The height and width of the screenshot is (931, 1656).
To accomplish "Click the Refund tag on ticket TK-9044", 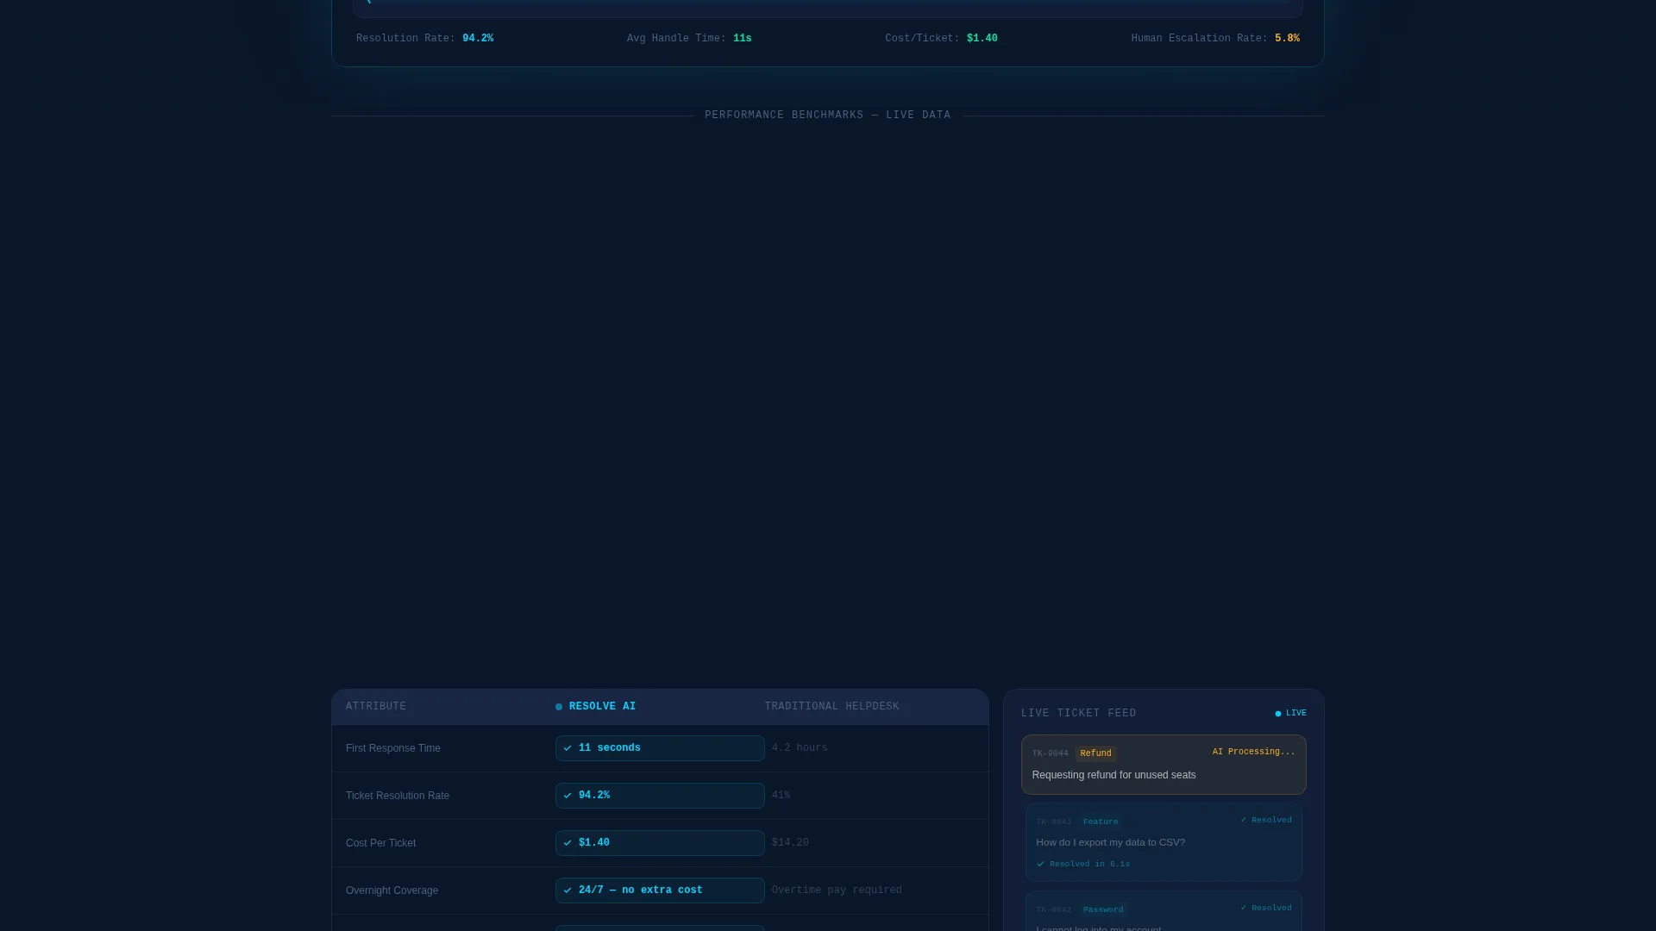I will click(1095, 753).
